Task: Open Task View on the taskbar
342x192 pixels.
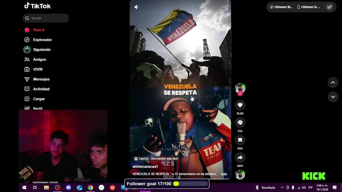Action: point(35,188)
